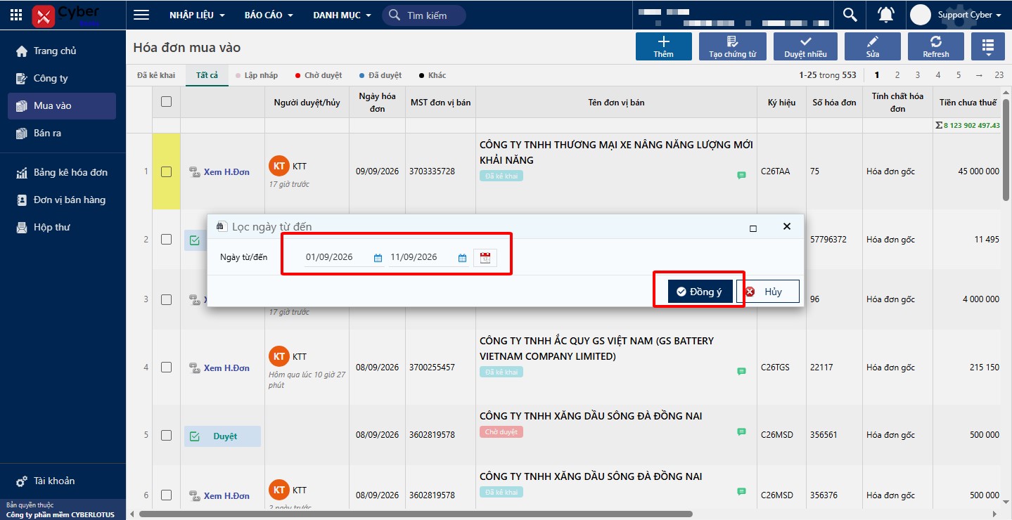Viewport: 1012px width, 520px height.
Task: Expand the NHẬP LIỆU dropdown menu
Action: tap(197, 15)
